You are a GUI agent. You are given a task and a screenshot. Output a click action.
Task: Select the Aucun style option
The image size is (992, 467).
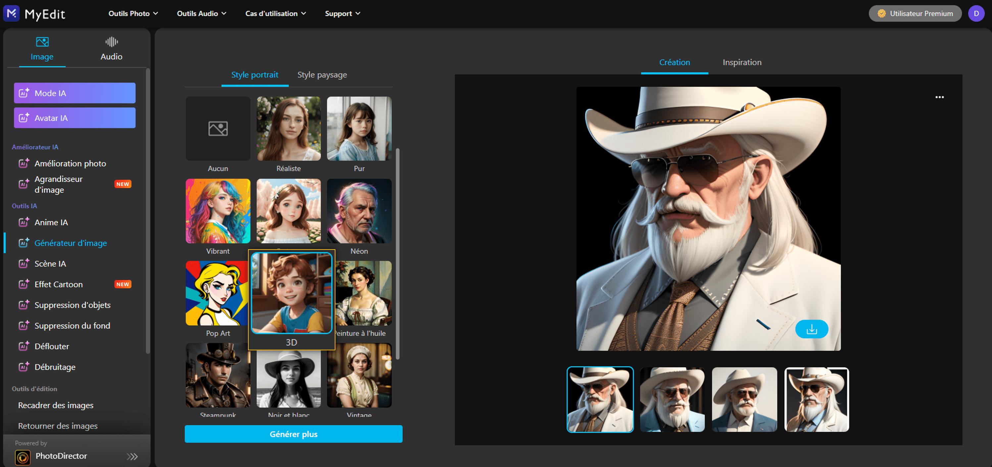coord(218,128)
